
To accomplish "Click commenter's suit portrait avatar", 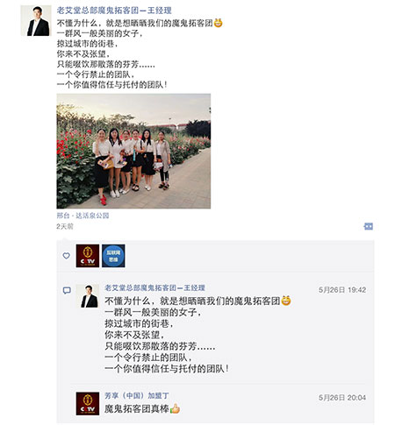I will click(88, 296).
